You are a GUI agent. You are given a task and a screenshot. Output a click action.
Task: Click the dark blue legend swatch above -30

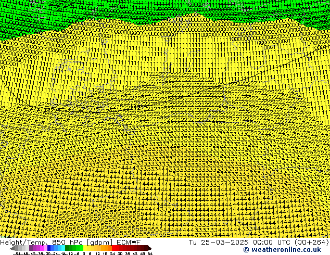tap(49, 248)
